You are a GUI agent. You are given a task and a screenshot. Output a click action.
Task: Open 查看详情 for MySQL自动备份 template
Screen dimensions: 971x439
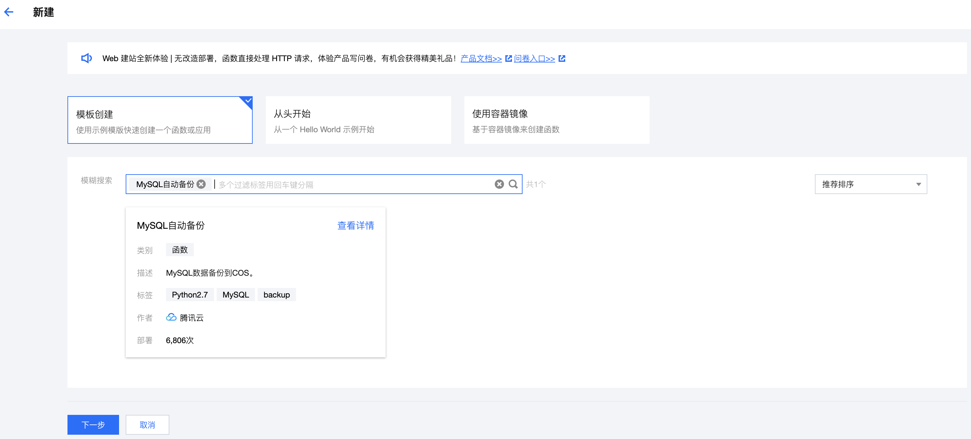(x=356, y=225)
